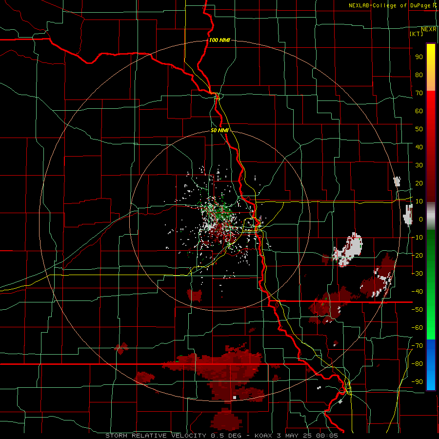Click the 90 value on the velocity scale
Image resolution: width=439 pixels, height=439 pixels.
coord(419,57)
